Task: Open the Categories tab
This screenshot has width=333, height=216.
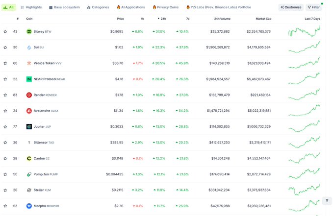Action: click(98, 7)
